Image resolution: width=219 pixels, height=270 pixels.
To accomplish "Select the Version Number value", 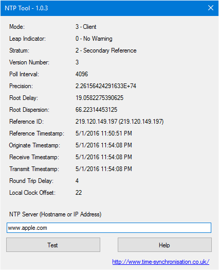I will tap(77, 62).
